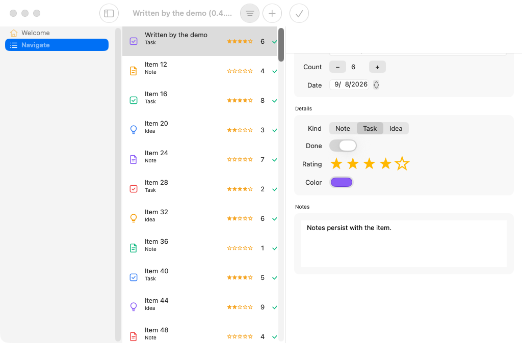The width and height of the screenshot is (522, 343).
Task: Click the green task icon of Item 16
Action: click(134, 100)
